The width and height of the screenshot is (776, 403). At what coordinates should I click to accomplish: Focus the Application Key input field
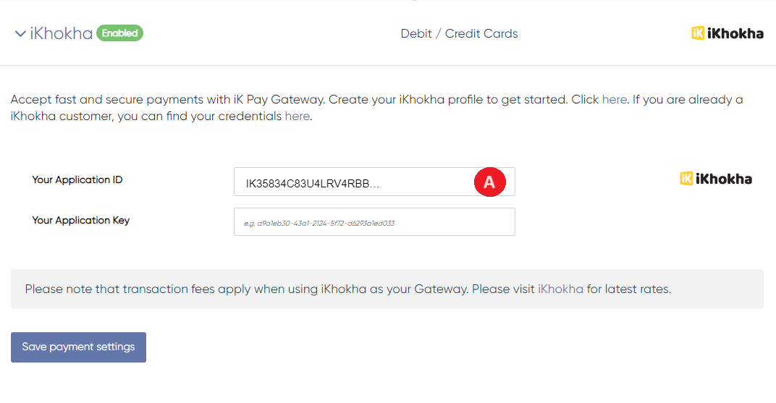tap(374, 222)
